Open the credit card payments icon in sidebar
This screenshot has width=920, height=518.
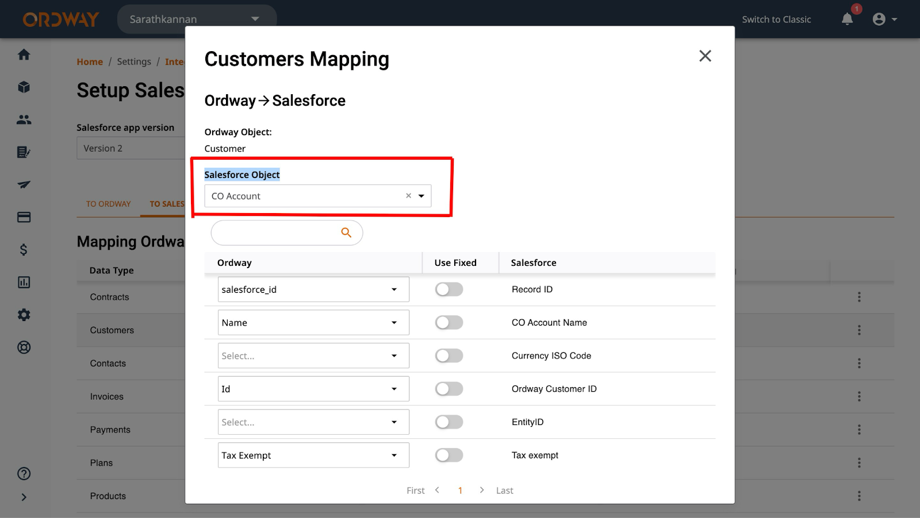[24, 217]
